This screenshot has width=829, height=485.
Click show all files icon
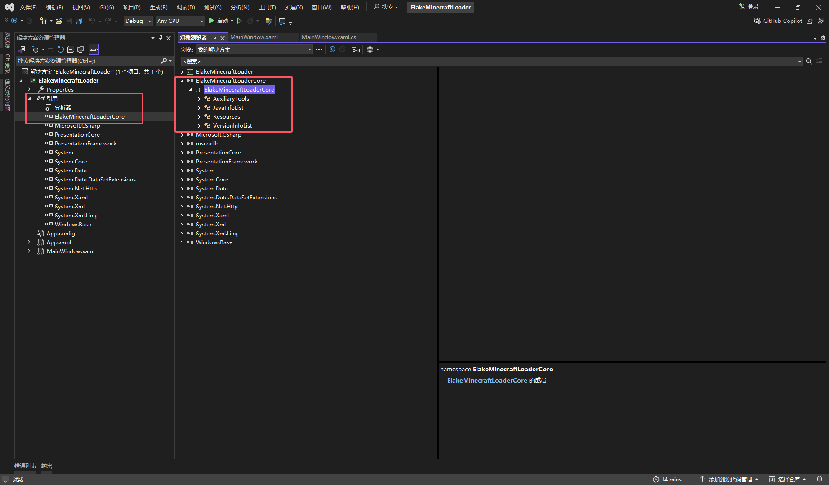(x=80, y=49)
